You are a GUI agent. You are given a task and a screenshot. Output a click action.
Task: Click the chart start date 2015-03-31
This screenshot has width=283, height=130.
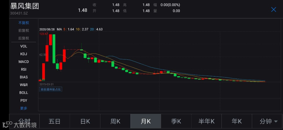47,84
